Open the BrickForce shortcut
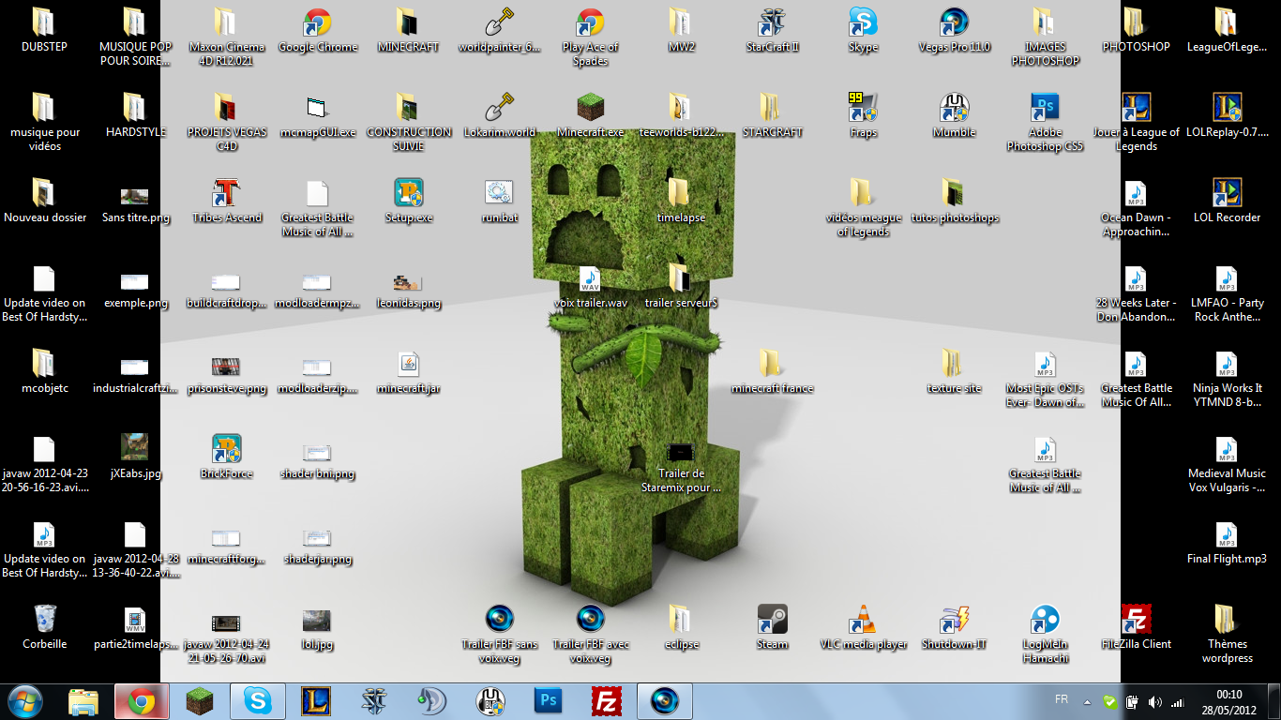Screen dimensions: 1281x720 (x=226, y=457)
